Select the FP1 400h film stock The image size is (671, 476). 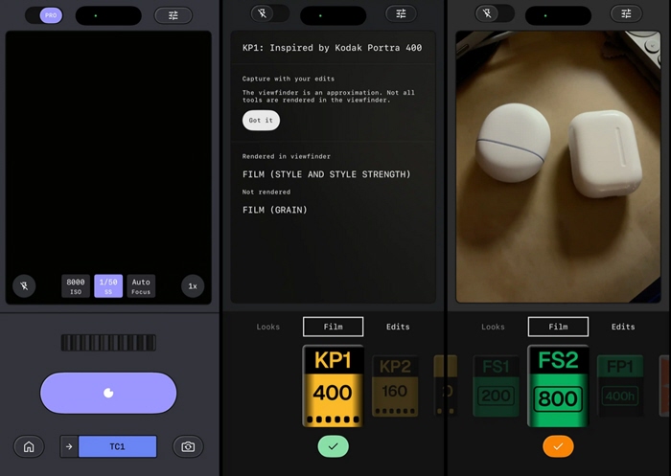tap(620, 386)
